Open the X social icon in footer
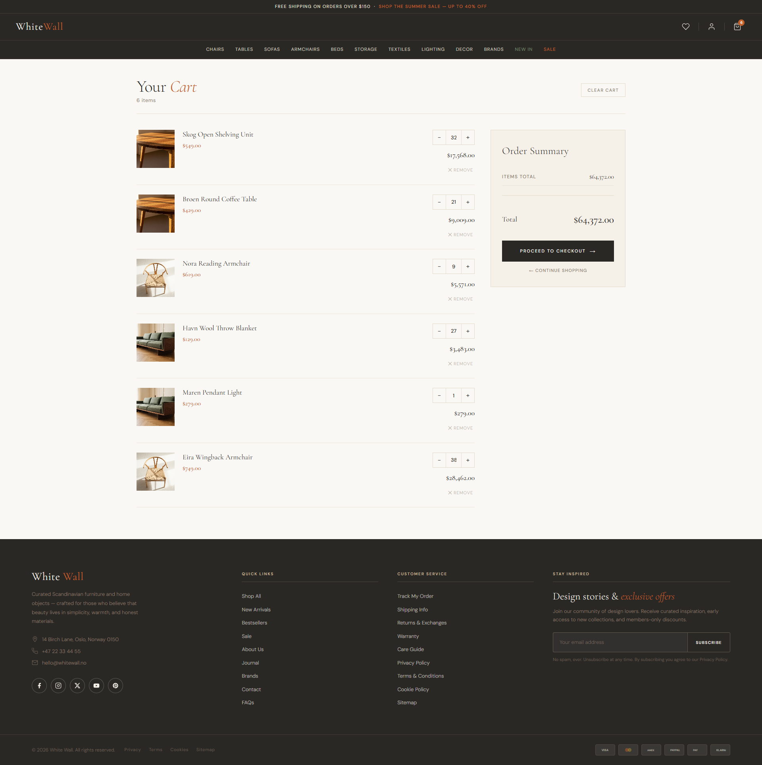This screenshot has height=765, width=762. [x=77, y=686]
